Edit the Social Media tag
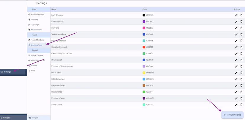Viewport: 245px width, 120px height. (x=236, y=105)
